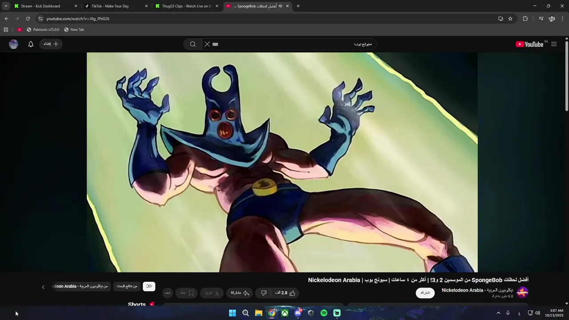569x320 pixels.
Task: Subscribe to Nickelodeon Arabia (اشتراك)
Action: 425,293
